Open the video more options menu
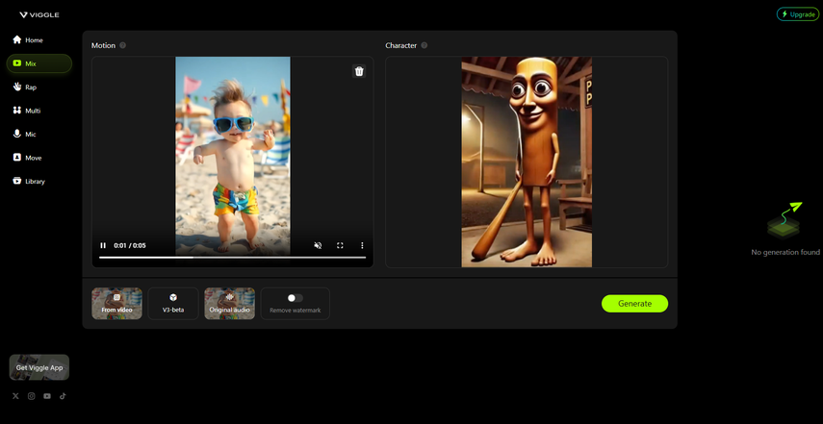 click(x=362, y=245)
